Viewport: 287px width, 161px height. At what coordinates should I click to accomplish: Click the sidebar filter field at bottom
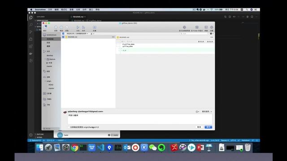click(x=51, y=128)
